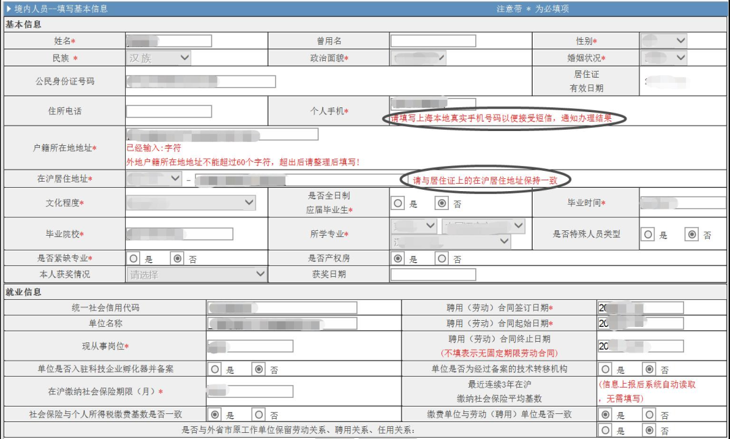The height and width of the screenshot is (439, 730).
Task: Open the 政治面貌 dropdown
Action: click(418, 58)
